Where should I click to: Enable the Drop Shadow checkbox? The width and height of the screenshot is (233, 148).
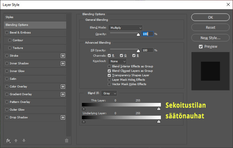[x=7, y=117]
